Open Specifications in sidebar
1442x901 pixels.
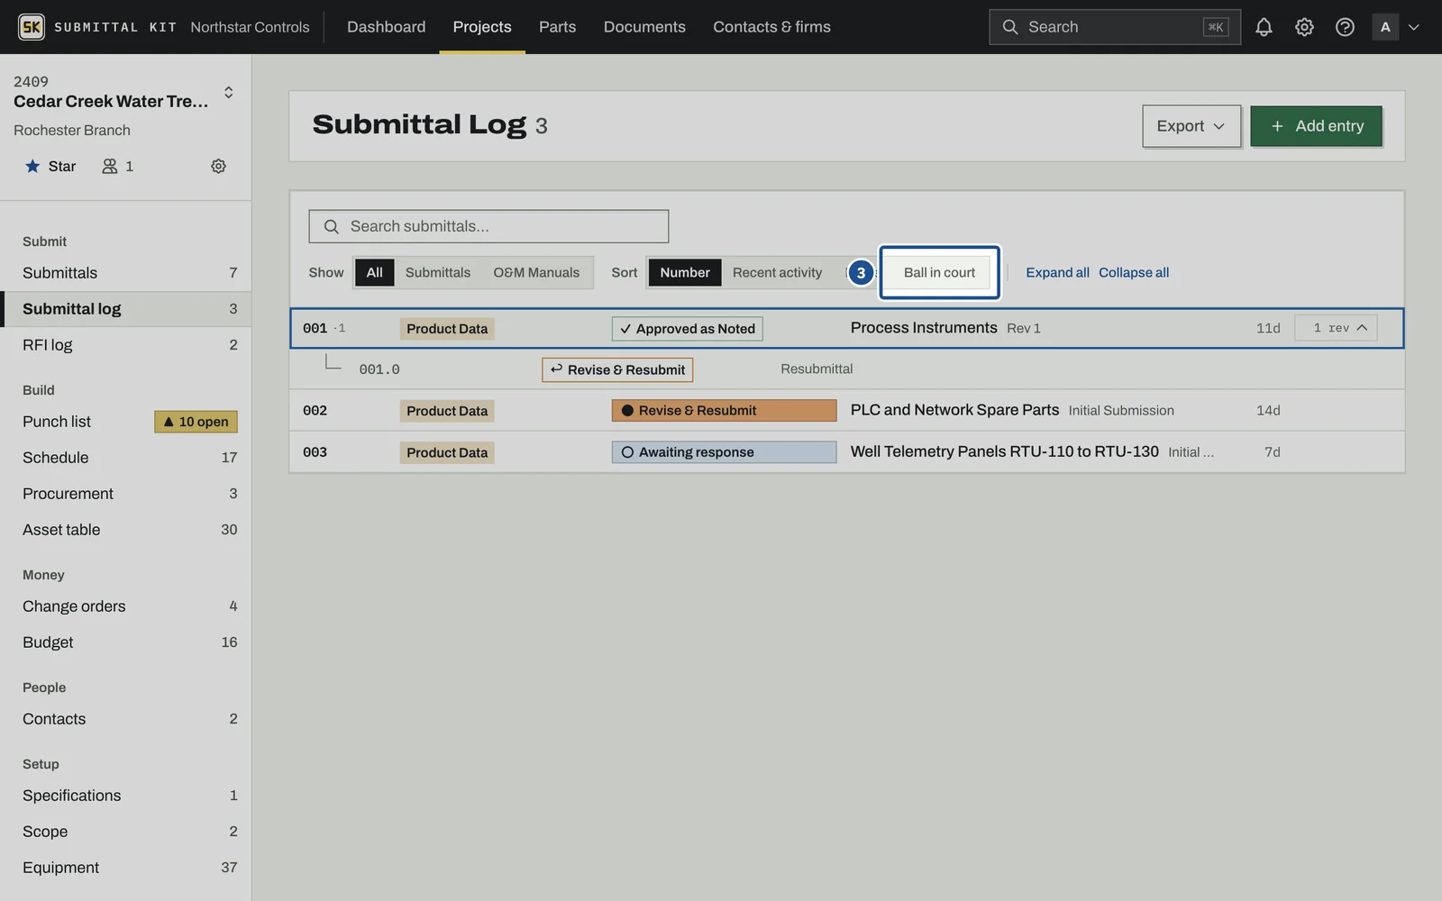click(x=125, y=796)
